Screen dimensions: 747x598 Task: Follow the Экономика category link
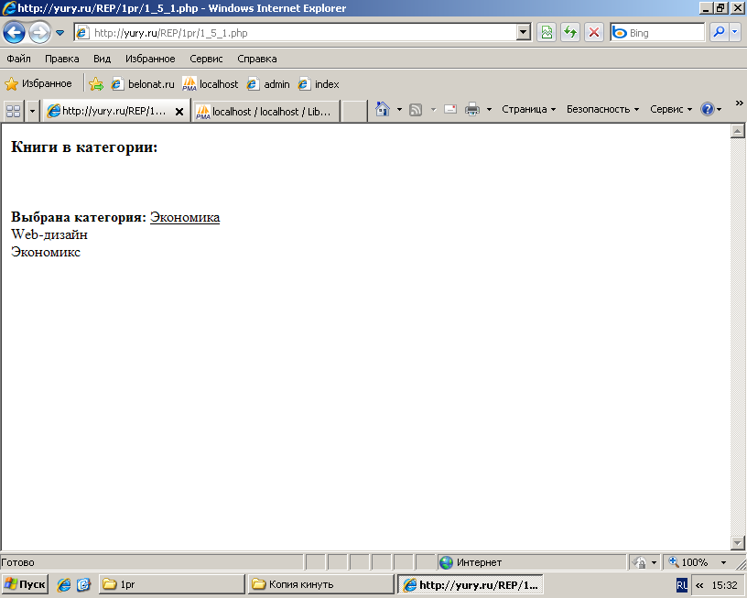pyautogui.click(x=185, y=217)
